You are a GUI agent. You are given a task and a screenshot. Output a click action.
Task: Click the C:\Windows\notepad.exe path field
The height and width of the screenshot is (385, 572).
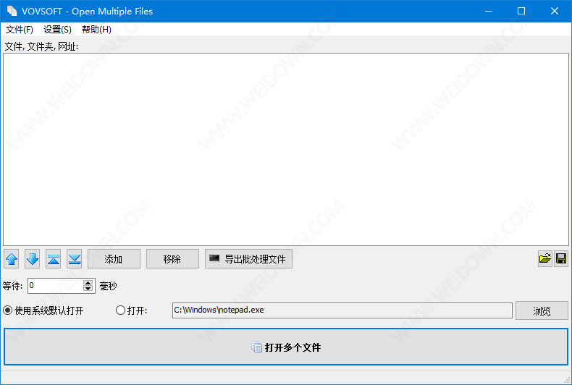coord(342,310)
